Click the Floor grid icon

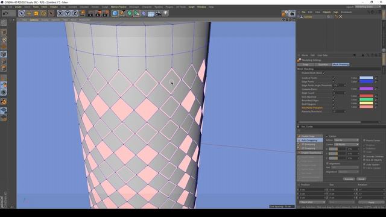(151, 13)
